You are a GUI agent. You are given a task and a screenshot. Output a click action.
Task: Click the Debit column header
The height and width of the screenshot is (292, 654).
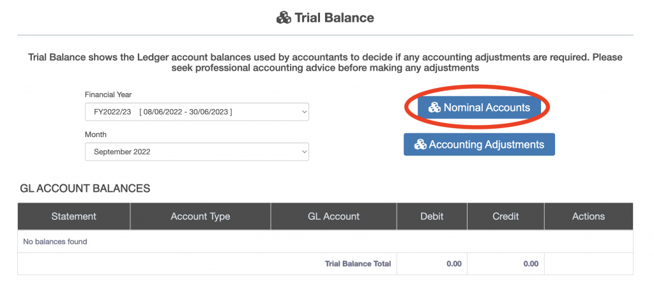[x=432, y=217]
